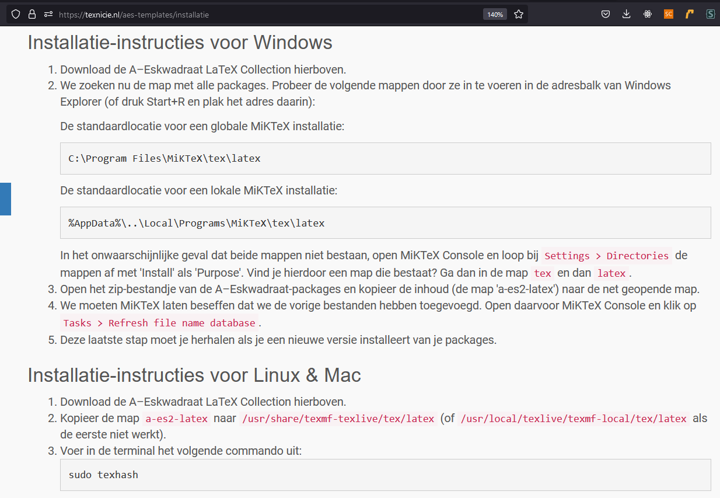Viewport: 720px width, 498px height.
Task: Click the sudo texhash command block
Action: tap(385, 474)
